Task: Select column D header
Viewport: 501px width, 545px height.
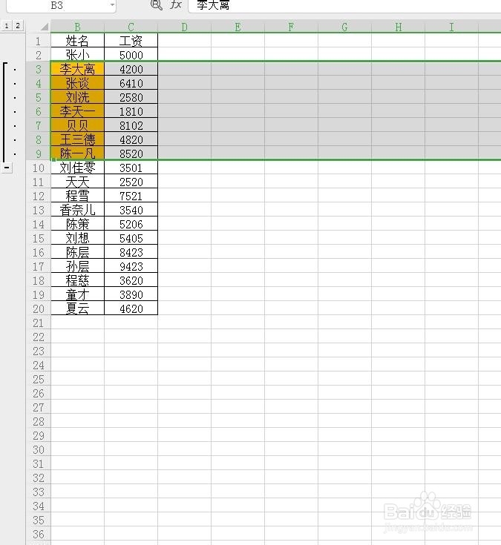Action: (x=184, y=27)
